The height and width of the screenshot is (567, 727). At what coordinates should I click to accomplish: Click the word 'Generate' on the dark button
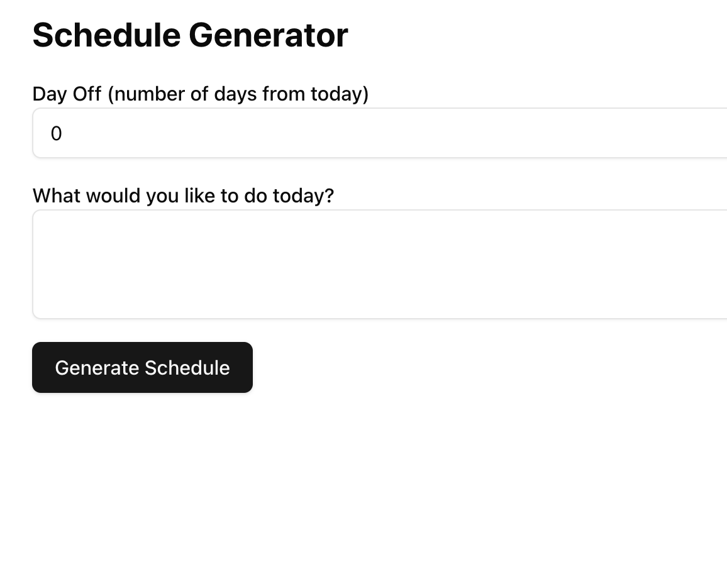97,368
